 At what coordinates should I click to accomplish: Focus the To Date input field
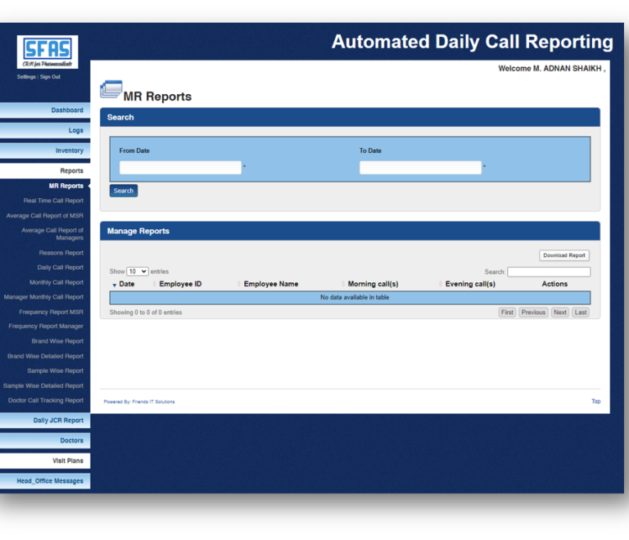point(420,168)
